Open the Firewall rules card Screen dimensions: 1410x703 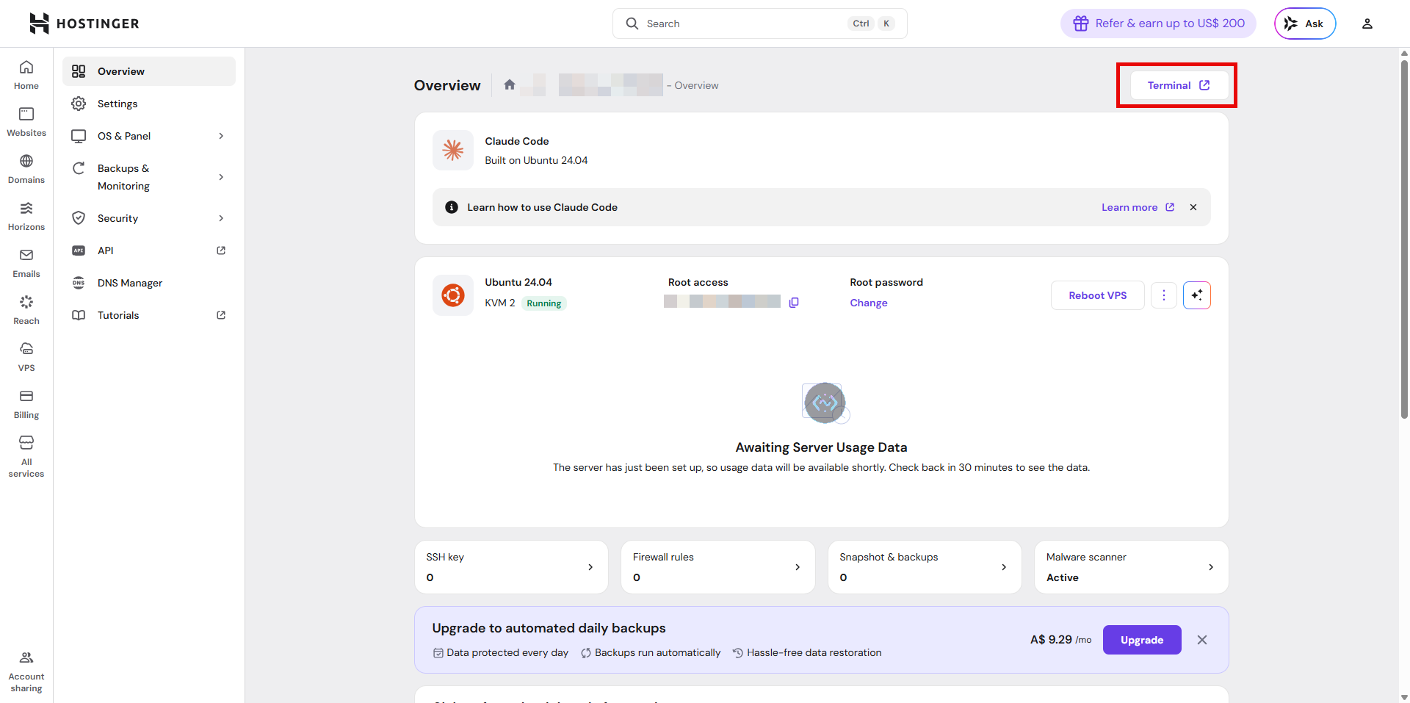[718, 567]
